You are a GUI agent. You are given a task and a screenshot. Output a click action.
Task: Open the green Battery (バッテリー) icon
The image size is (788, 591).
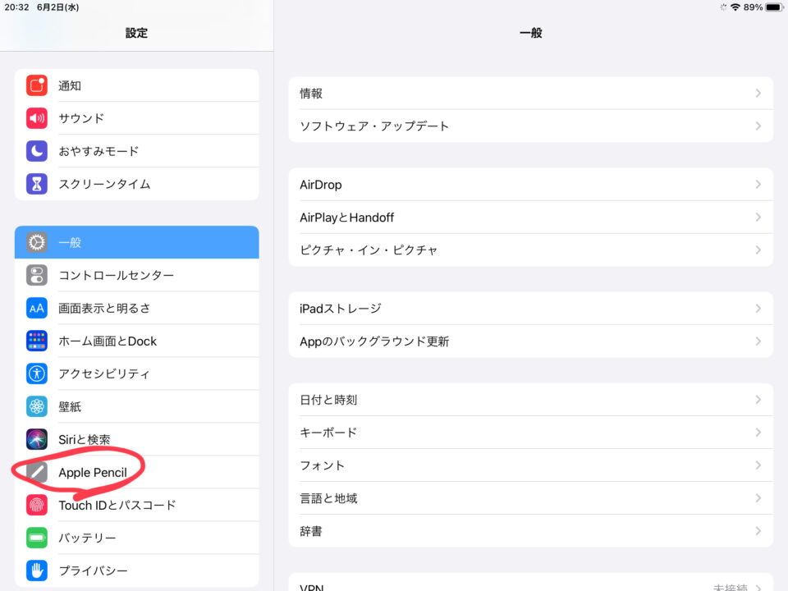(37, 538)
